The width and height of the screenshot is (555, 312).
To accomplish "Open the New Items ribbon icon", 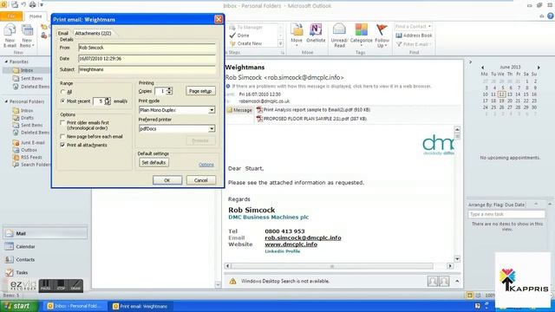I will 27,36.
